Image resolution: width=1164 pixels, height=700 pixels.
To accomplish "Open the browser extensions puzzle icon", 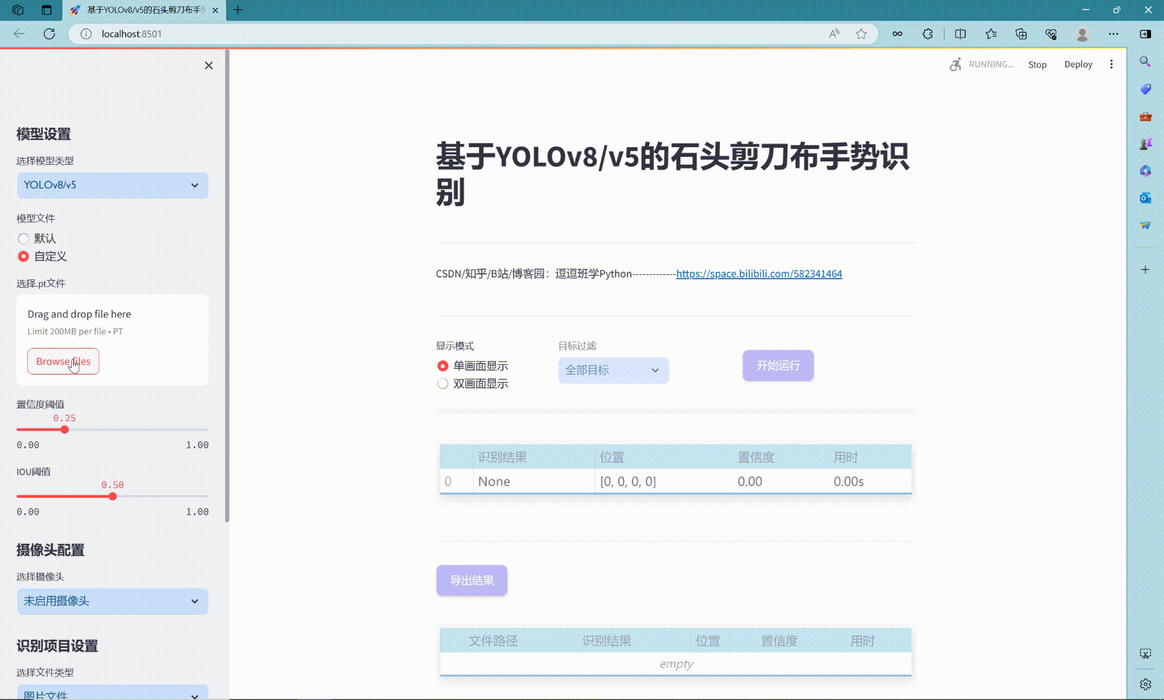I will pos(927,34).
